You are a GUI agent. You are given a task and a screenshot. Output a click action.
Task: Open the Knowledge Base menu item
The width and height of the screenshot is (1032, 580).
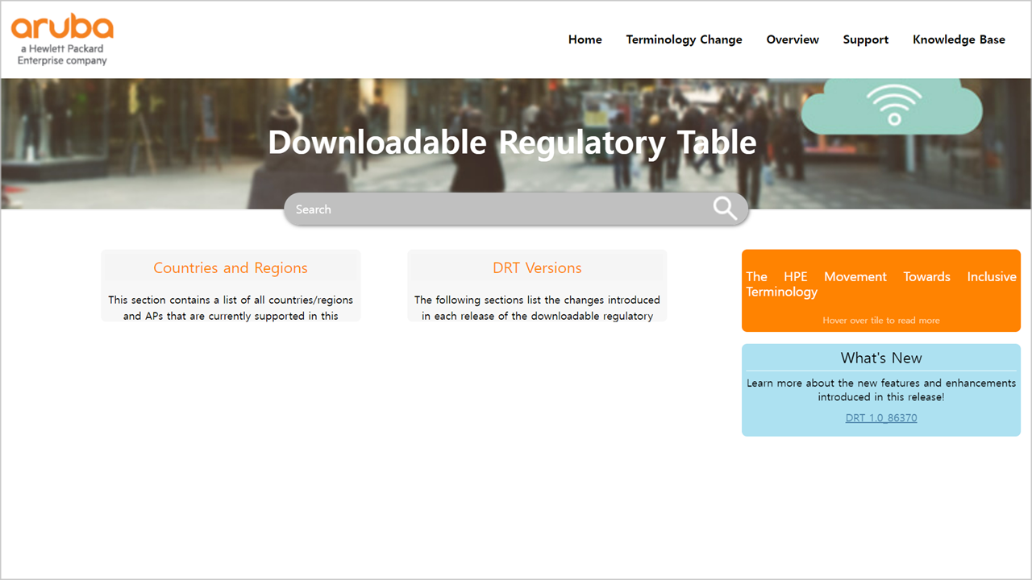click(959, 39)
